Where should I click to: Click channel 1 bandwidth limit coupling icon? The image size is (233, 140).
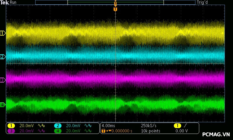pyautogui.click(x=41, y=126)
